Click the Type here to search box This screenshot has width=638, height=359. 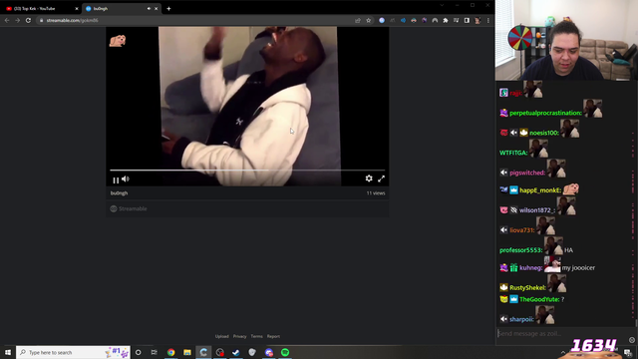tap(73, 352)
